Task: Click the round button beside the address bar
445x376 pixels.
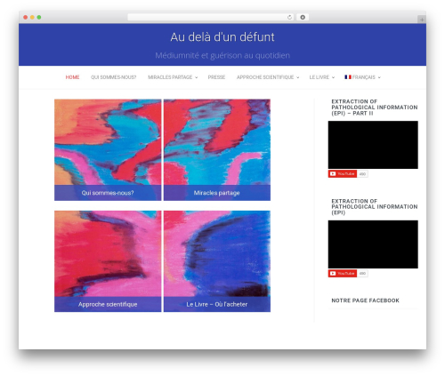Action: (303, 18)
